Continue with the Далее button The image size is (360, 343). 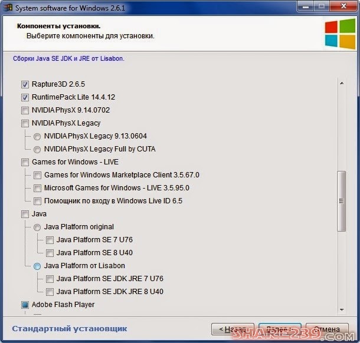click(280, 329)
